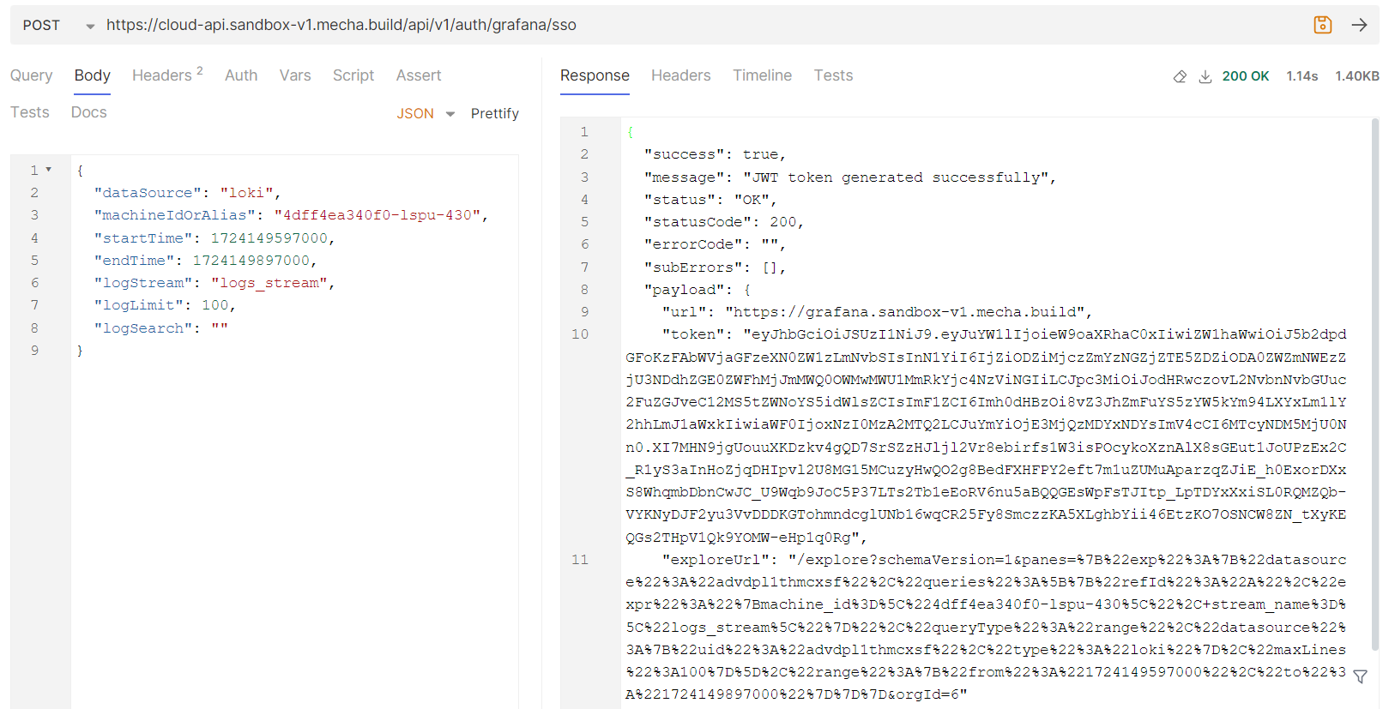Click the "JWT token generated successfully" message

[896, 177]
